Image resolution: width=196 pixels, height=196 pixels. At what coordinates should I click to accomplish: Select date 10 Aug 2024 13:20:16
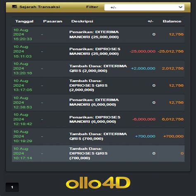23,69
